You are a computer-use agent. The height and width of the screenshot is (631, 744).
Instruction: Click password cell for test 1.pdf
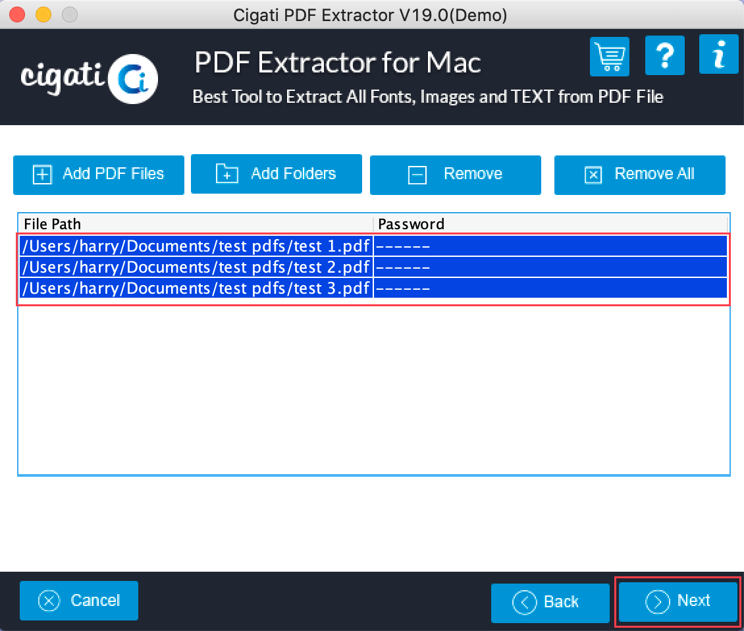(550, 246)
